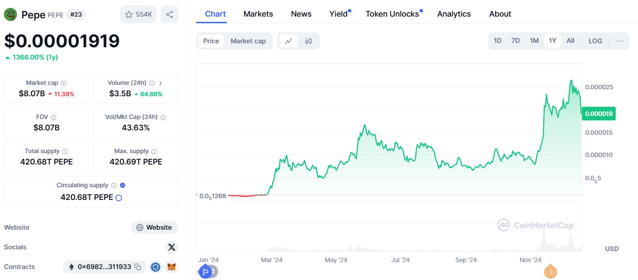Set chart range to 1M

[x=534, y=41]
